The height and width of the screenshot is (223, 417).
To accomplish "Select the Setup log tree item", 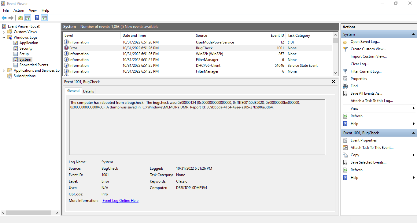I will pyautogui.click(x=24, y=54).
